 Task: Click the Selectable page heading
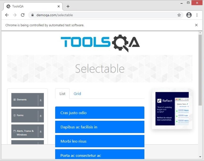(x=100, y=69)
